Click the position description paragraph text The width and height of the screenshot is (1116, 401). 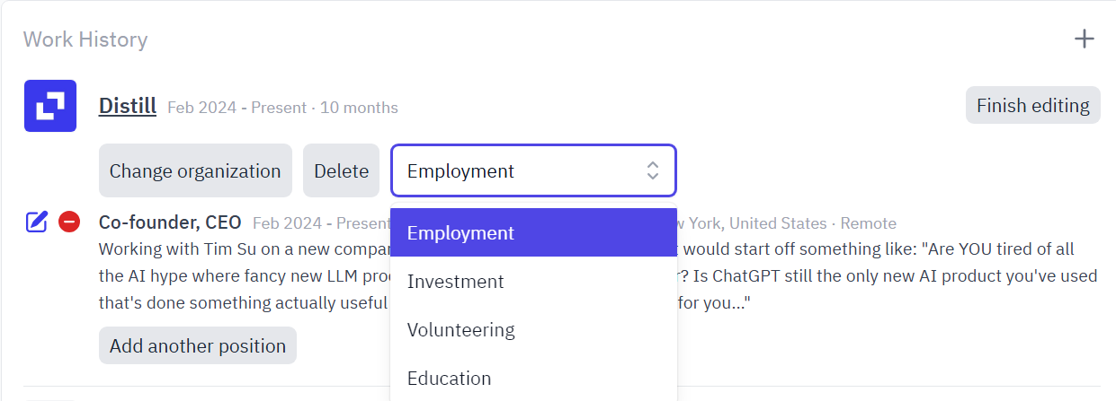coord(598,275)
